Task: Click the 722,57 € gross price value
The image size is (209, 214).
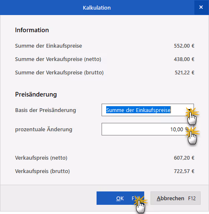Action: click(184, 171)
